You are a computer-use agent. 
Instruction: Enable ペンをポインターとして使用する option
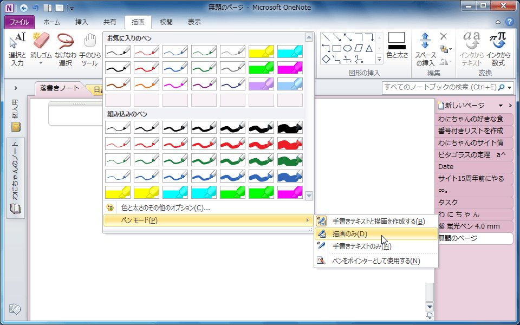(x=376, y=261)
